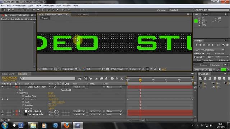This screenshot has width=230, height=129.
Task: Select the Puppet Pin tool
Action: point(69,10)
